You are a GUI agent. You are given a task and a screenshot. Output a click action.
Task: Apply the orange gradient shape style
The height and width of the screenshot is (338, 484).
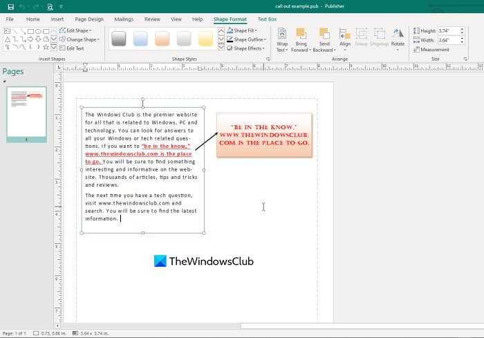(162, 39)
